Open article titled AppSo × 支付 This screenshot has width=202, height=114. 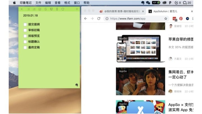coord(181,107)
